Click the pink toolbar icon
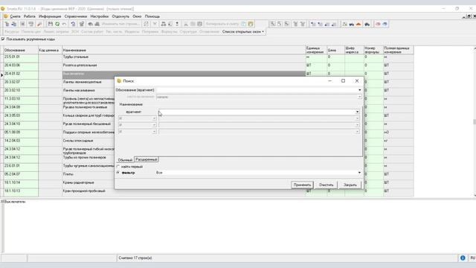This screenshot has width=476, height=268. coord(378,24)
